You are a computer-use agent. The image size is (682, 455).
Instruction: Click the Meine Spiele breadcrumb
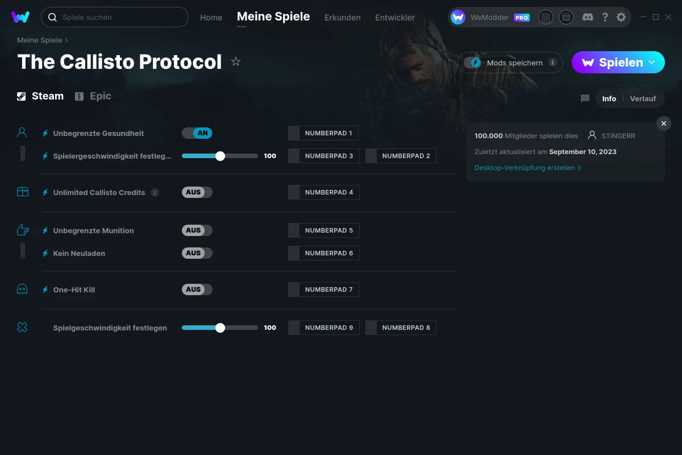[x=40, y=40]
